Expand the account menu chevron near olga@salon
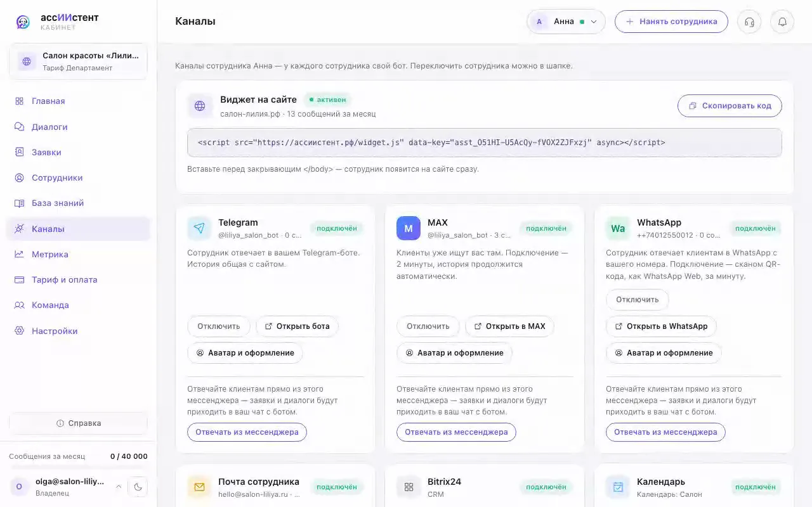 point(118,487)
